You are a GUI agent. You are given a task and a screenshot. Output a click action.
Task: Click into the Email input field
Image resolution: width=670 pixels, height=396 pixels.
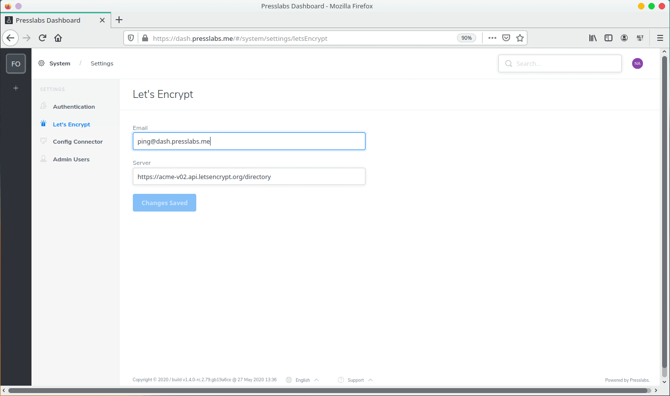click(249, 141)
